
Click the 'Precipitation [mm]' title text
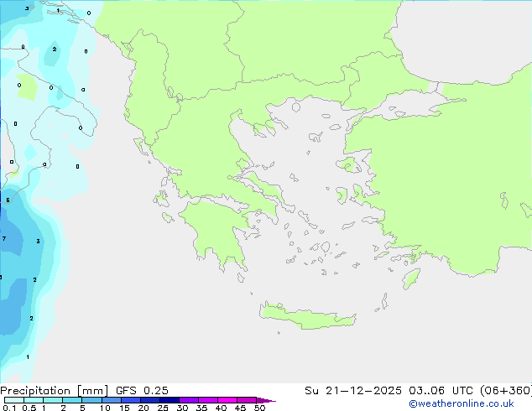tap(54, 391)
